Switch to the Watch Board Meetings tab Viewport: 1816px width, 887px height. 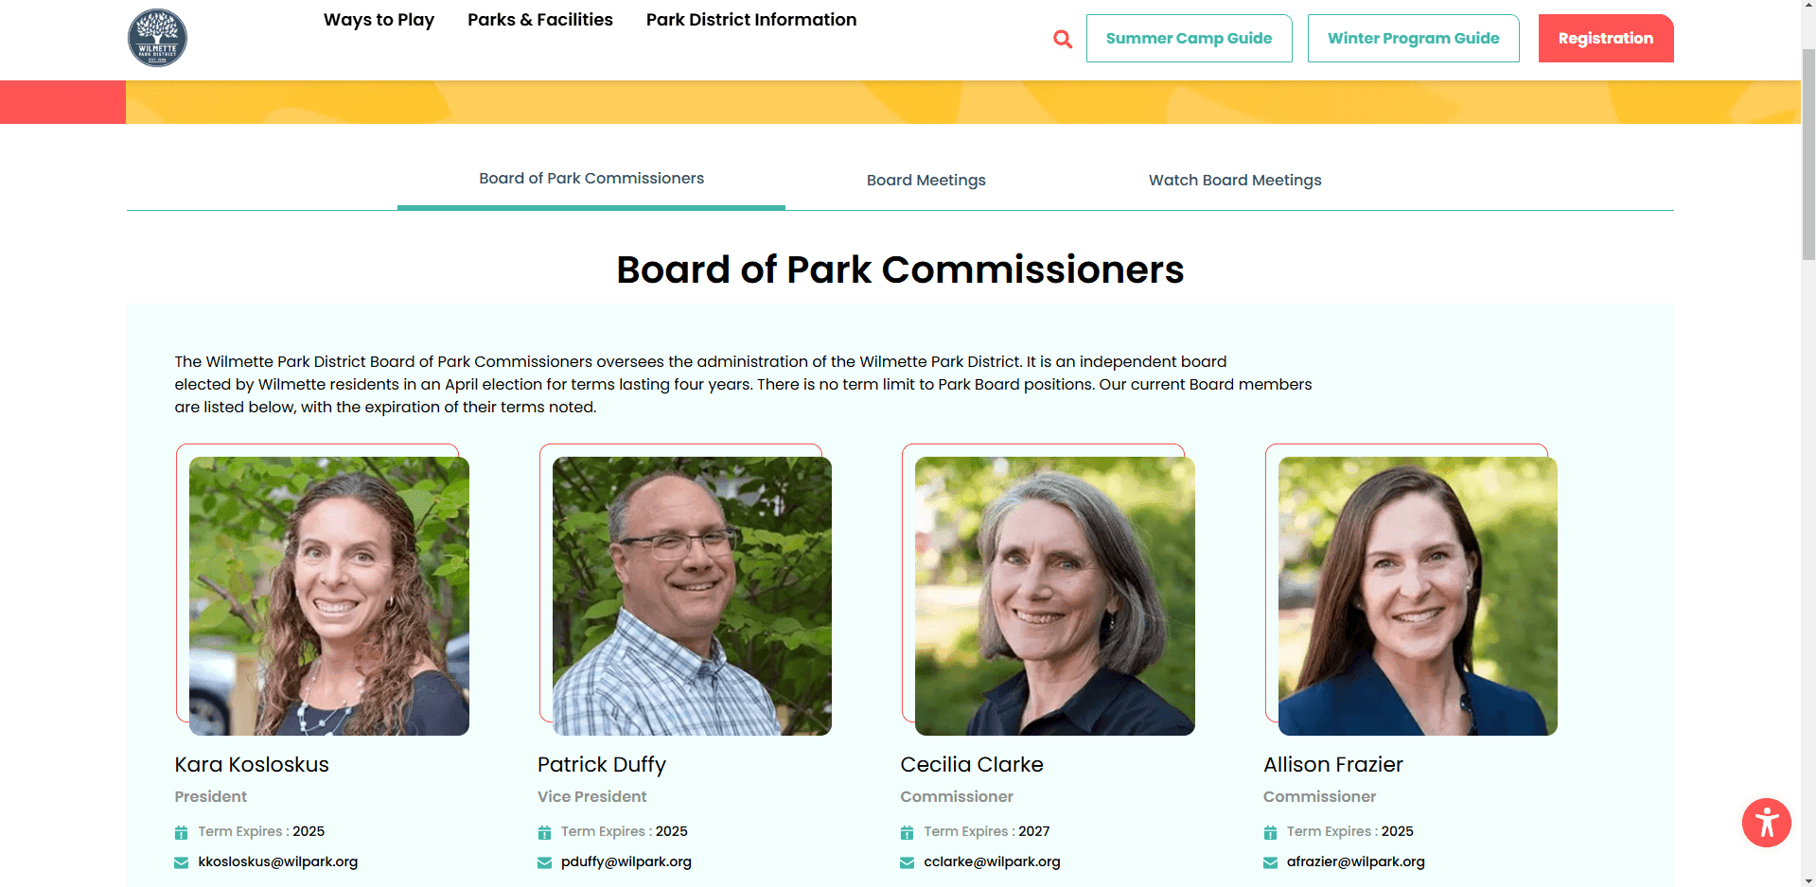coord(1235,180)
